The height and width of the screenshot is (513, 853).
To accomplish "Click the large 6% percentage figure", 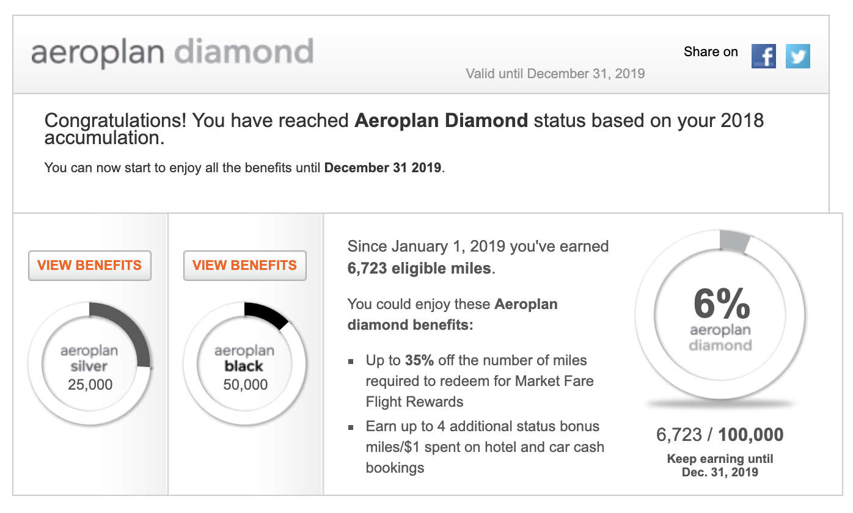I will pyautogui.click(x=721, y=303).
